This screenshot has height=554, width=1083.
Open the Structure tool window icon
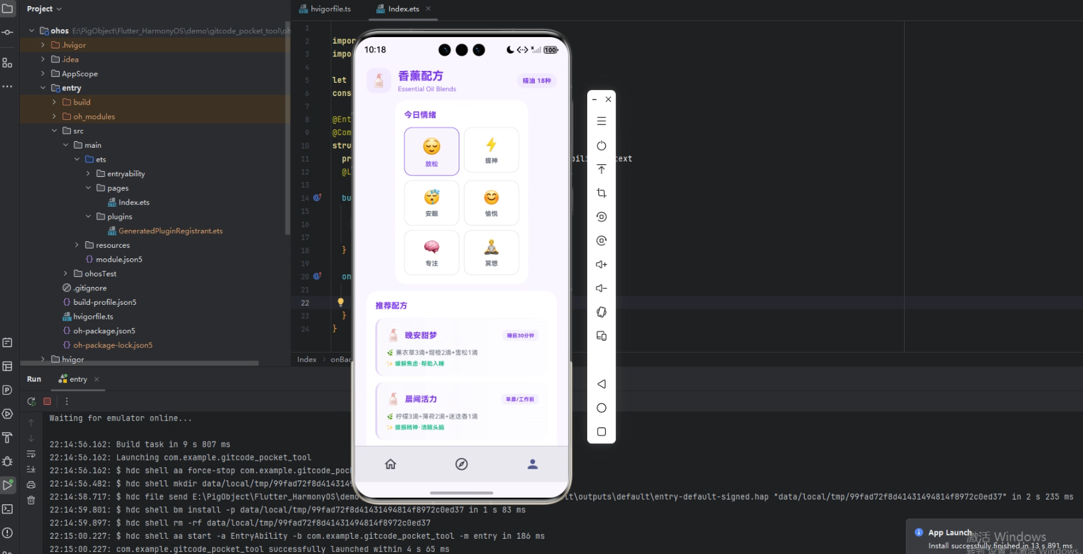pyautogui.click(x=7, y=63)
